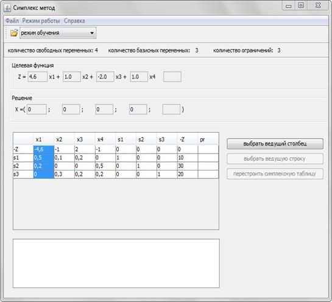Click the empty white log text area

(116, 263)
